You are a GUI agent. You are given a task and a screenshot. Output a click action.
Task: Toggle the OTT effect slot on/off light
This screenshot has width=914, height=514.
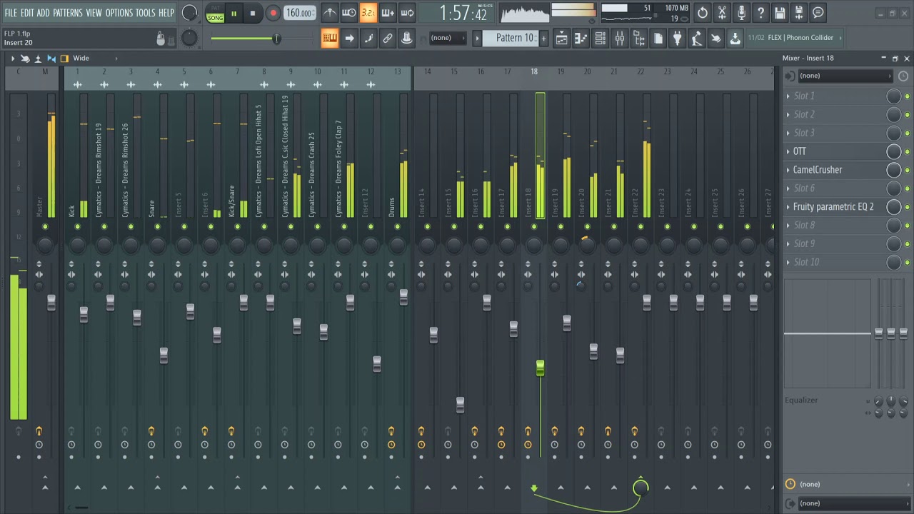(907, 151)
